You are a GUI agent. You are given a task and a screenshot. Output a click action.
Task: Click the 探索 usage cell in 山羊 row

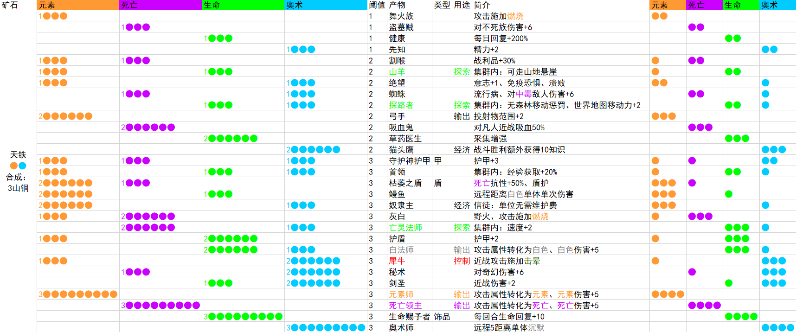tap(462, 72)
